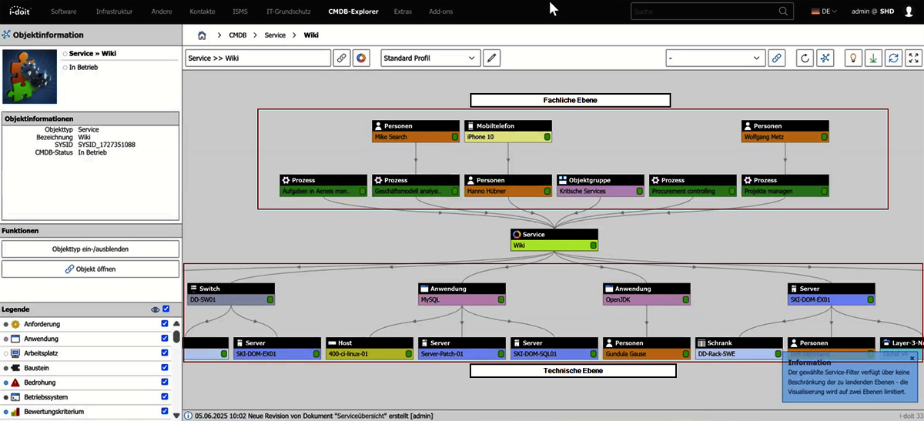The image size is (924, 421).
Task: Select the OpenJDK Anwendung node
Action: (647, 294)
